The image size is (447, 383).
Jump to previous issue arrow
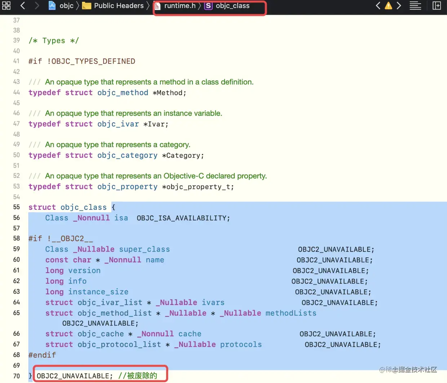pyautogui.click(x=378, y=5)
